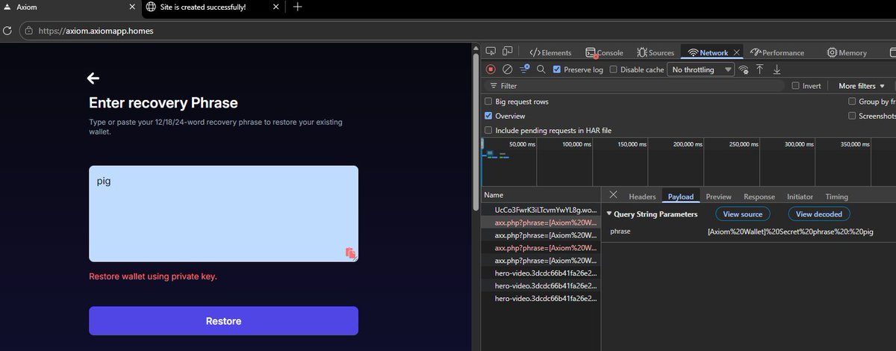
Task: Open the Memory panel
Action: click(x=847, y=52)
